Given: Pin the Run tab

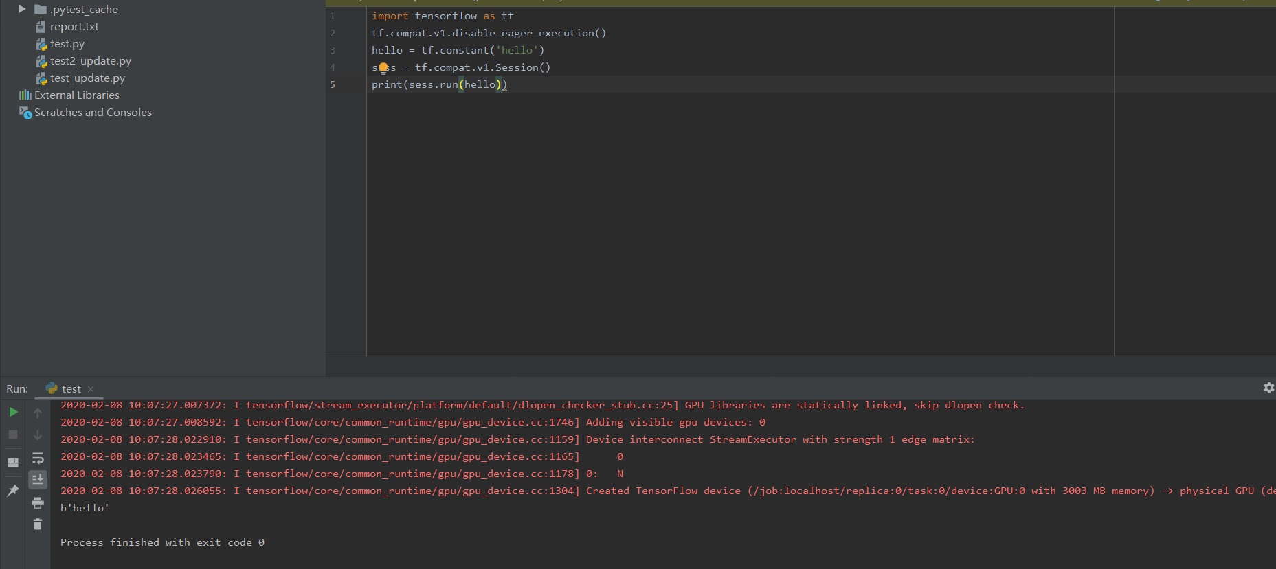Looking at the screenshot, I should click(13, 491).
